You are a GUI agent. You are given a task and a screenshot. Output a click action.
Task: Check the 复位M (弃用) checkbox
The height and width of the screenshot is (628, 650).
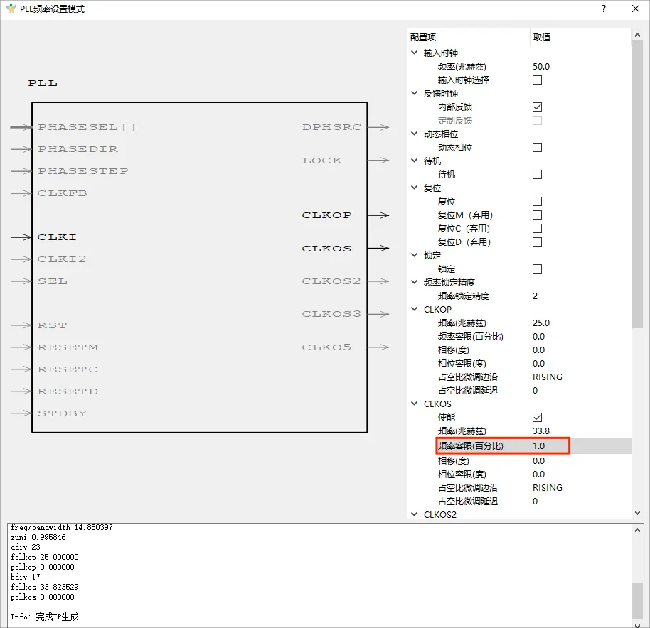[537, 215]
